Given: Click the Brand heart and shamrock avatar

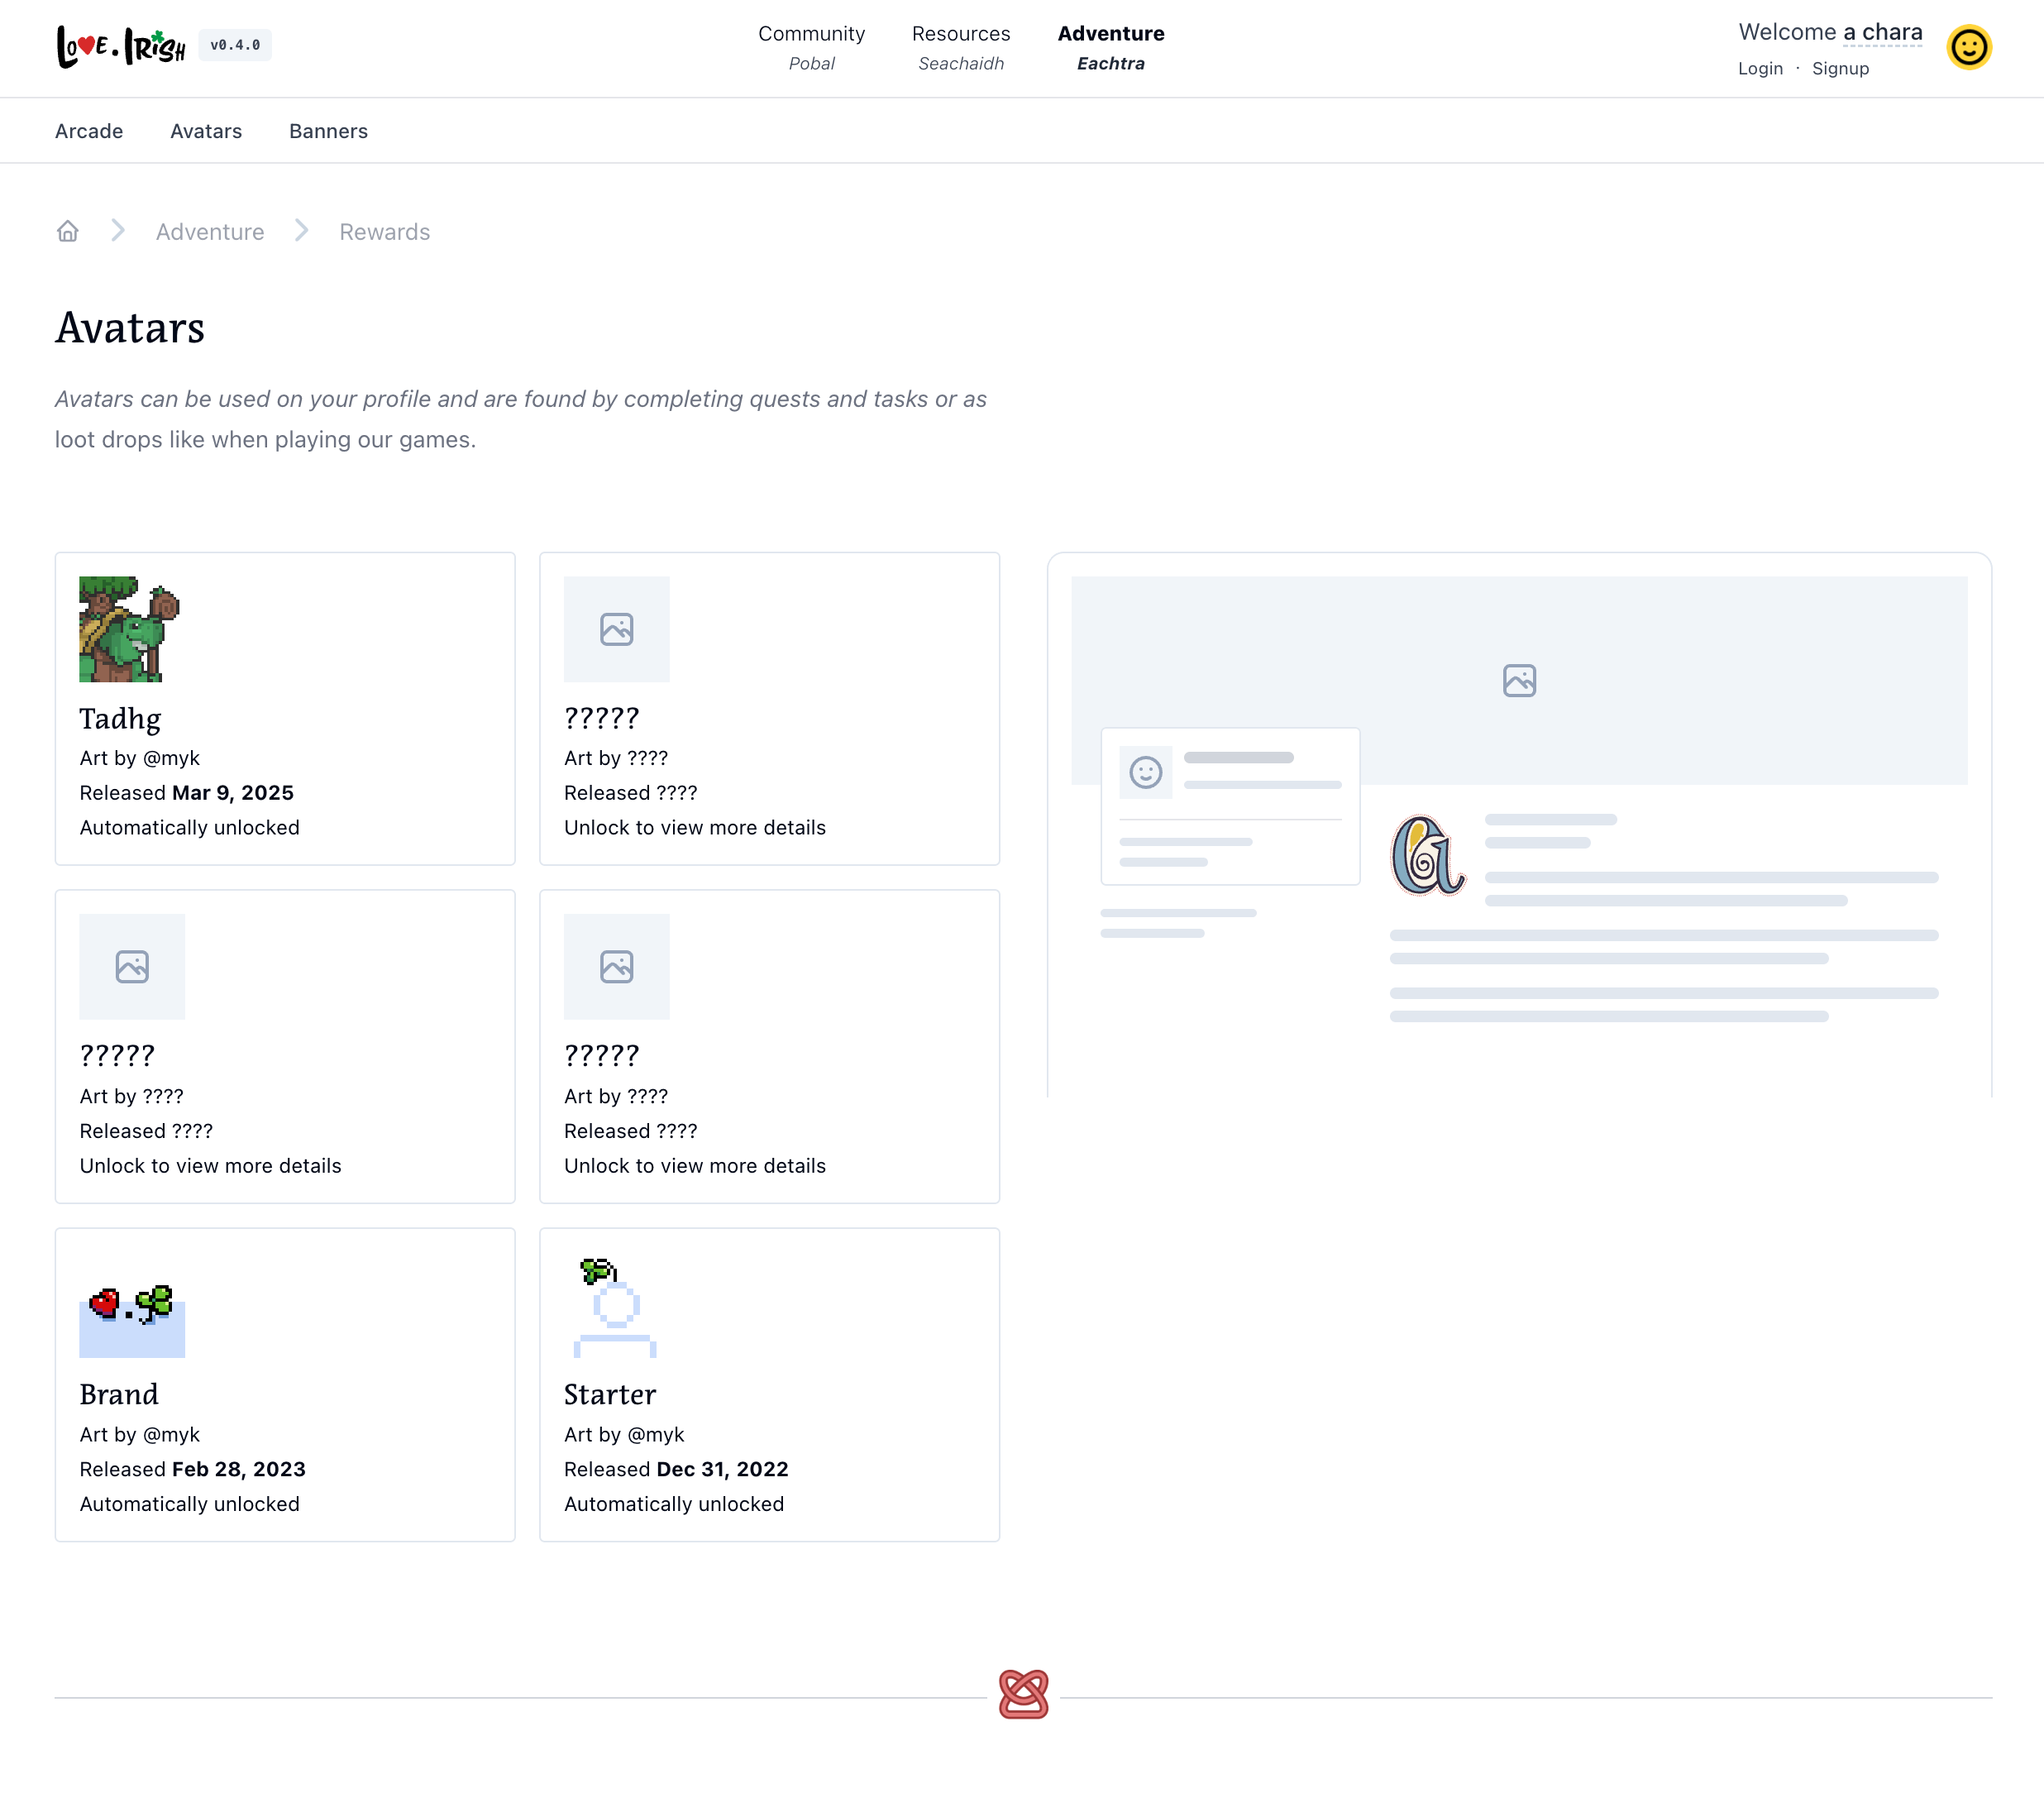Looking at the screenshot, I should point(132,1314).
